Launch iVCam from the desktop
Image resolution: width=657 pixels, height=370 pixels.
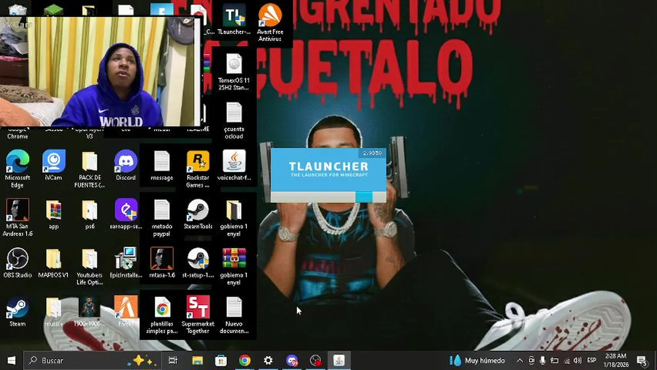coord(53,165)
